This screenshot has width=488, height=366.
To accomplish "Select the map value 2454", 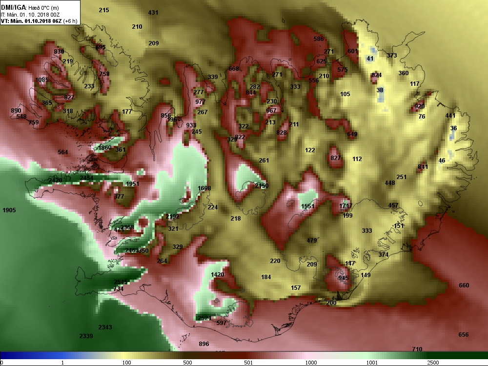I will click(x=86, y=178).
